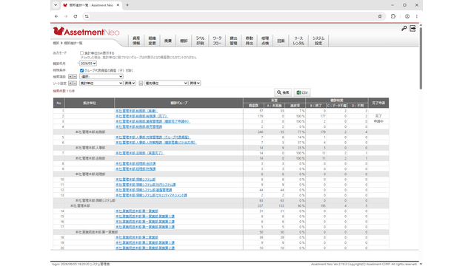Open the 昇順 dropdown next to 優先順位
The height and width of the screenshot is (266, 474).
pos(195,83)
